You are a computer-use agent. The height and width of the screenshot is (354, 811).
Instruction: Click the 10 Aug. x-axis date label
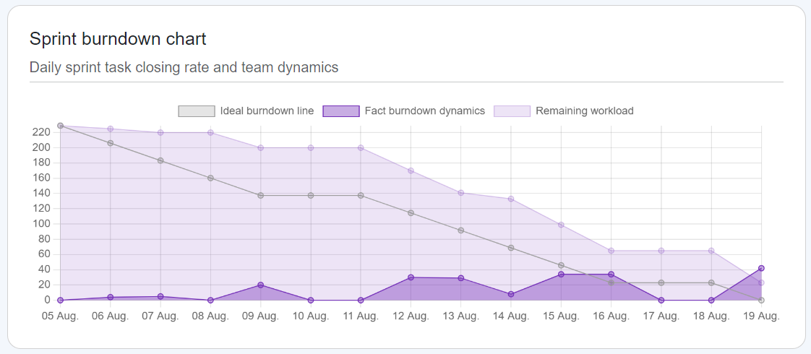click(x=311, y=316)
